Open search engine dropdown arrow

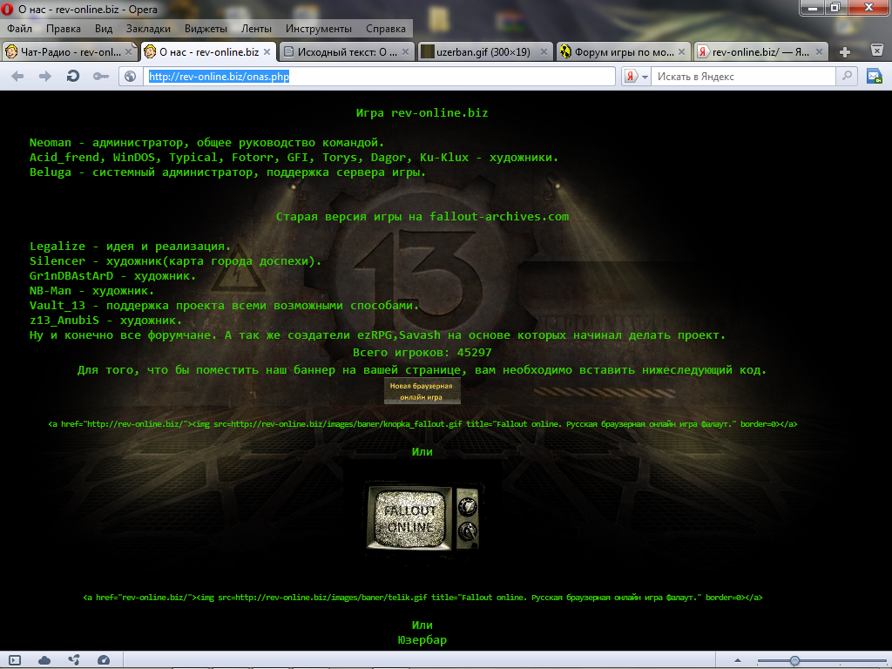tap(645, 77)
